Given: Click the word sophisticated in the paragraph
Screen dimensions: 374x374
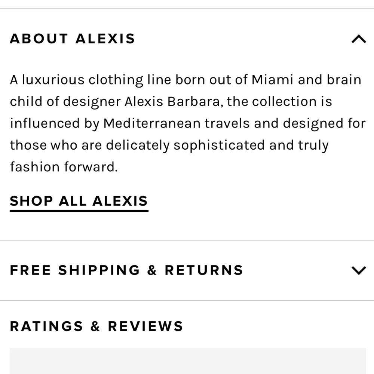Looking at the screenshot, I should (x=219, y=145).
